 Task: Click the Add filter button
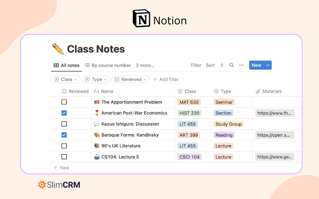pyautogui.click(x=165, y=79)
